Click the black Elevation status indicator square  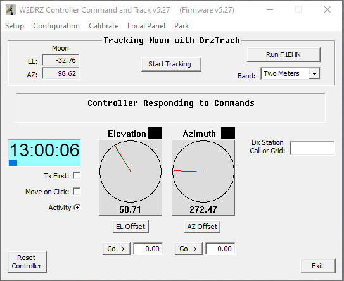155,133
